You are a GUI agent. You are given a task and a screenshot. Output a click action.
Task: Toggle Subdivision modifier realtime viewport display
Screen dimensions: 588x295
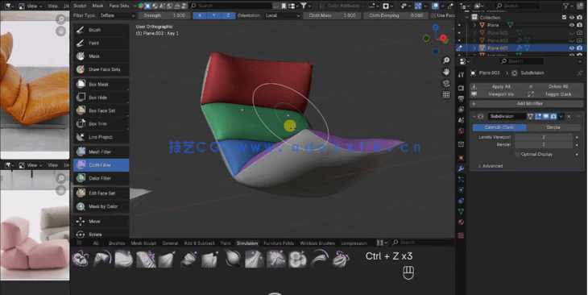click(545, 116)
